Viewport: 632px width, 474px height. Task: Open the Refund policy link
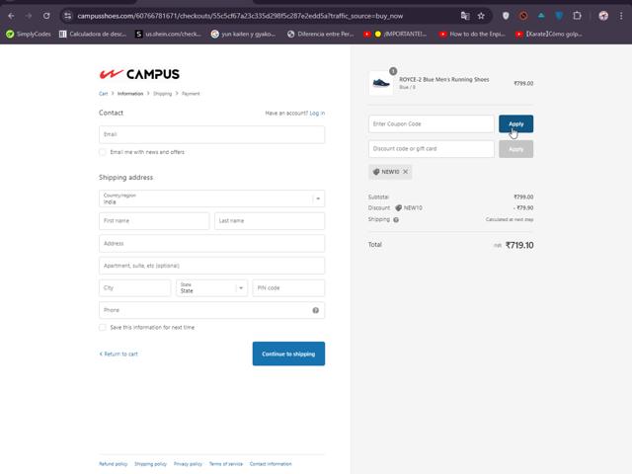114,464
